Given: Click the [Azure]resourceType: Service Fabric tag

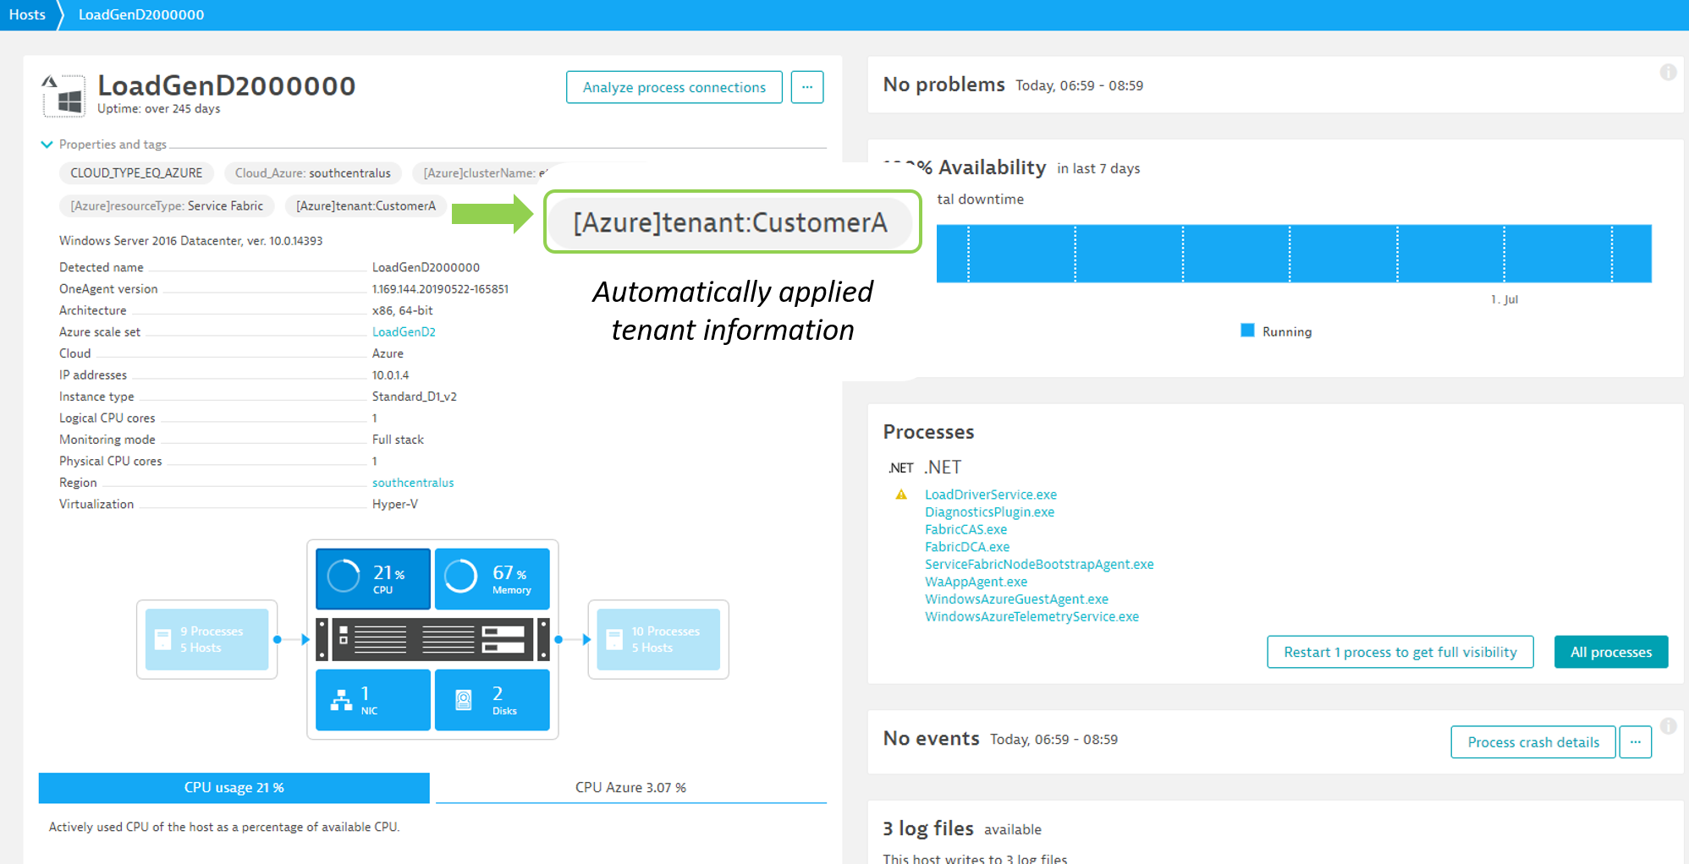Looking at the screenshot, I should click(167, 206).
